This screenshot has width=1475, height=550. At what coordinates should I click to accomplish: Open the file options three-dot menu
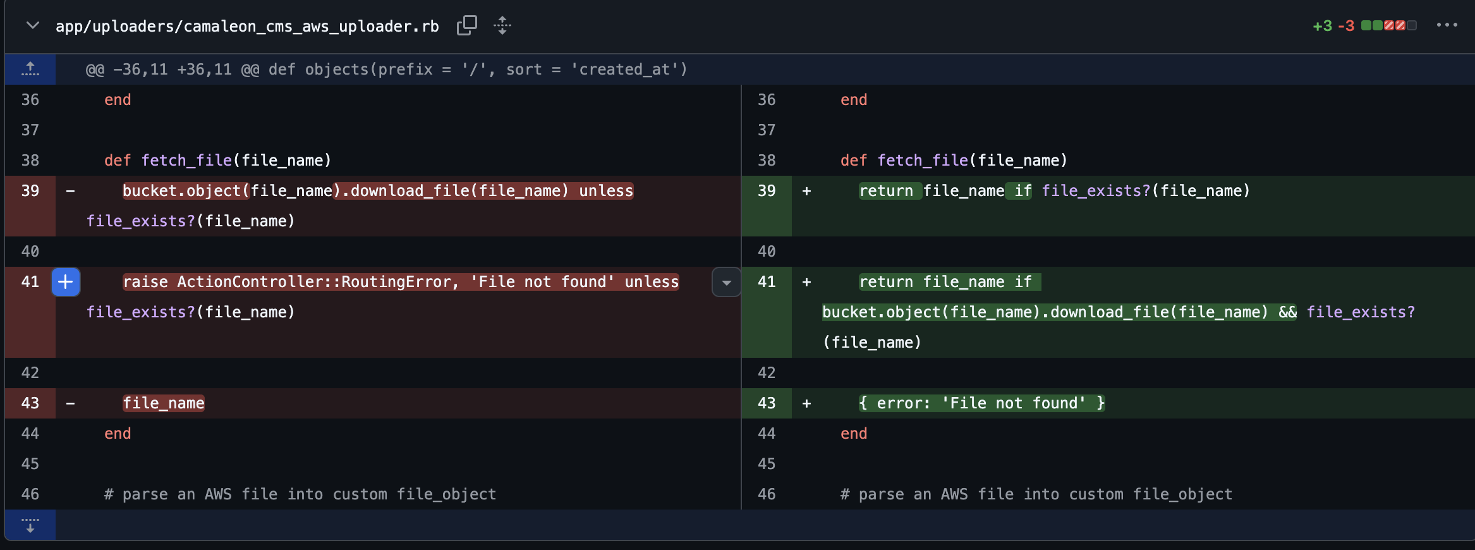point(1447,25)
